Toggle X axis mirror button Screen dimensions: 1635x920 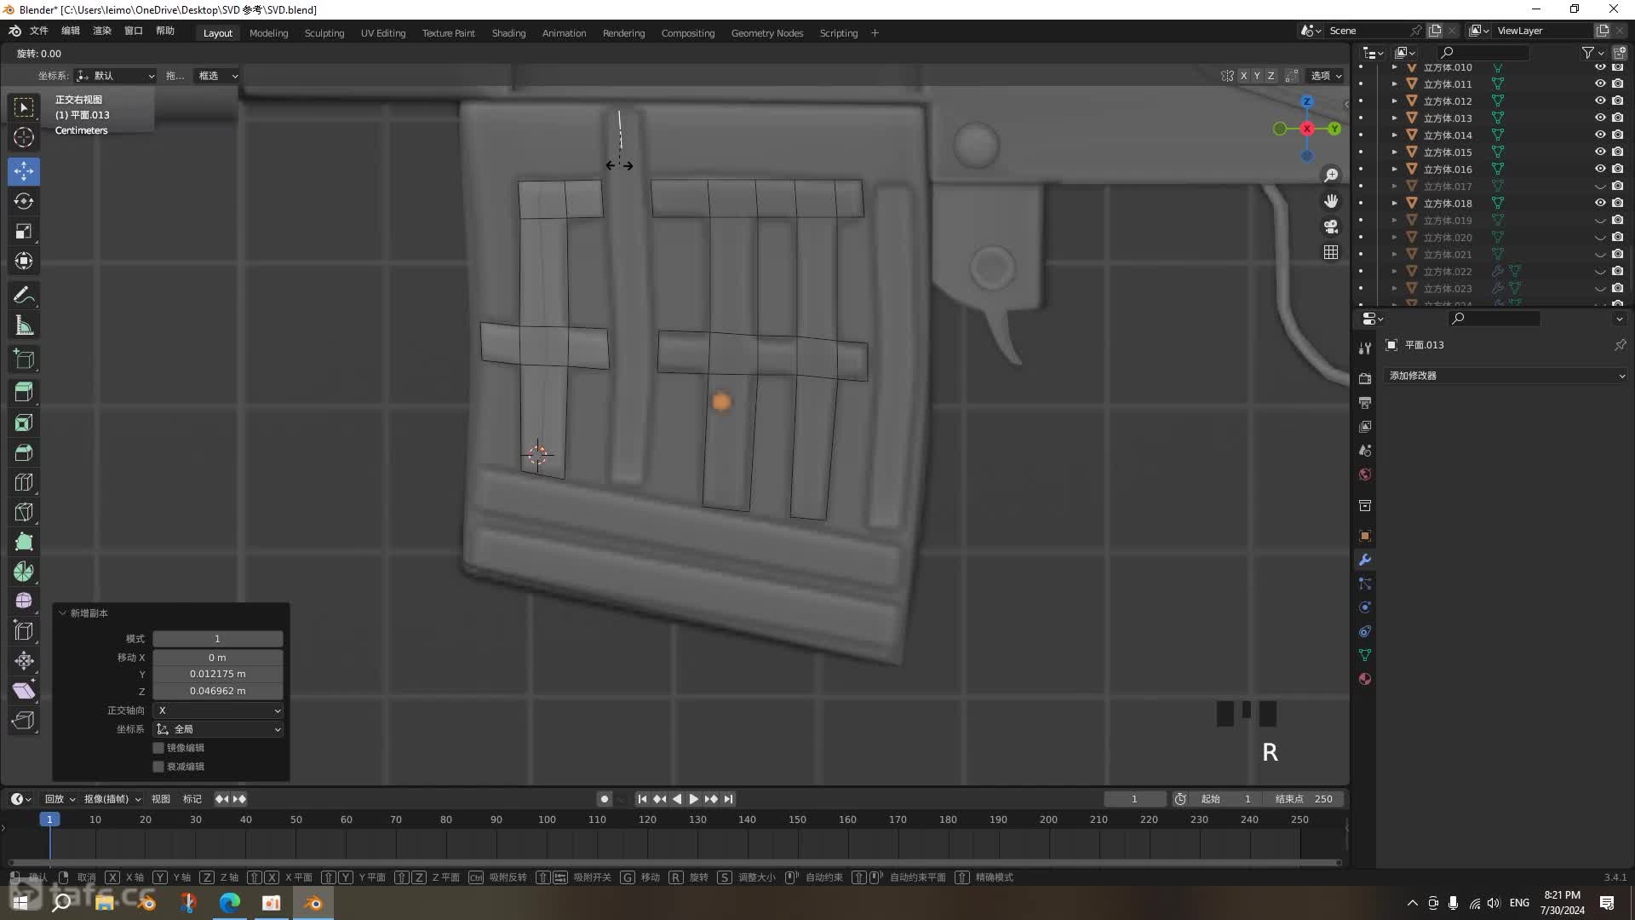tap(1243, 76)
